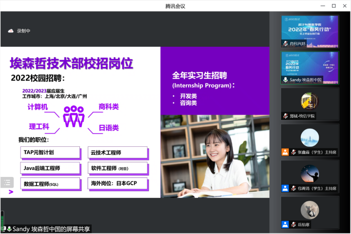Click the audio level meter at bottom left
The width and height of the screenshot is (351, 234).
pos(2,218)
